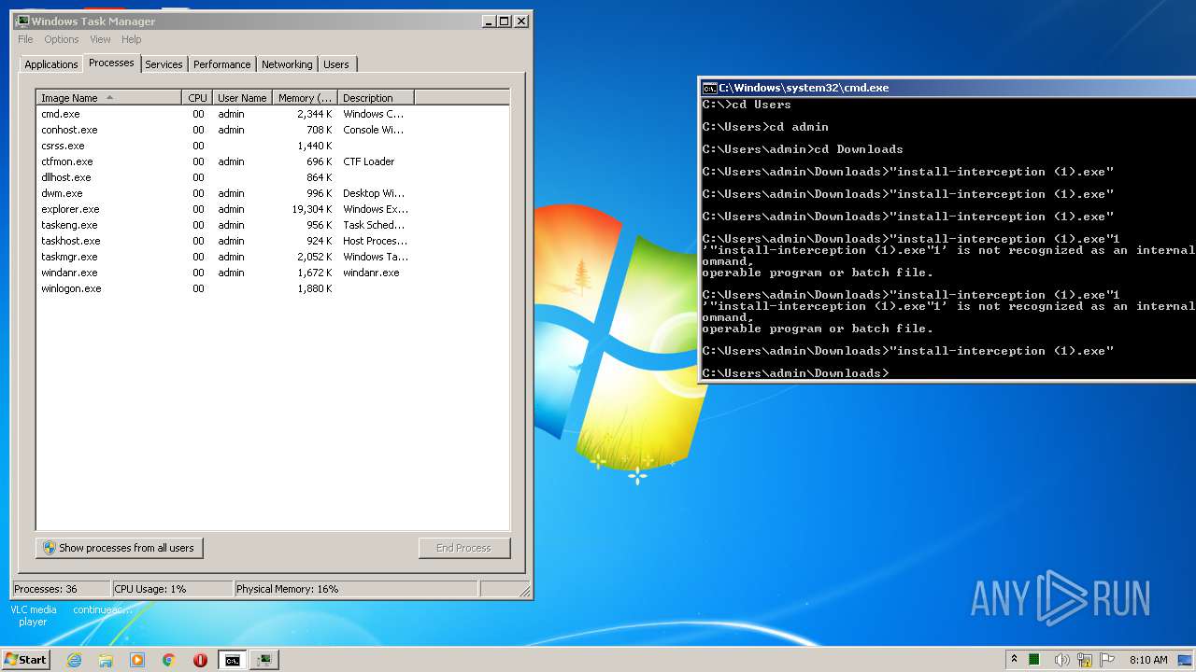Switch to the Users tab

[336, 64]
